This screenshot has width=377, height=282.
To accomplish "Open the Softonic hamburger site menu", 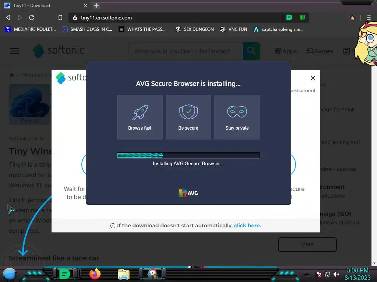I will pos(15,51).
